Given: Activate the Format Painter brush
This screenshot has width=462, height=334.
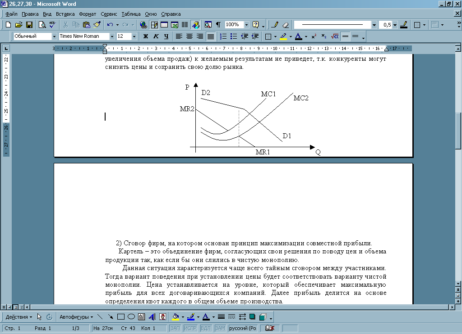Looking at the screenshot, I should point(97,25).
